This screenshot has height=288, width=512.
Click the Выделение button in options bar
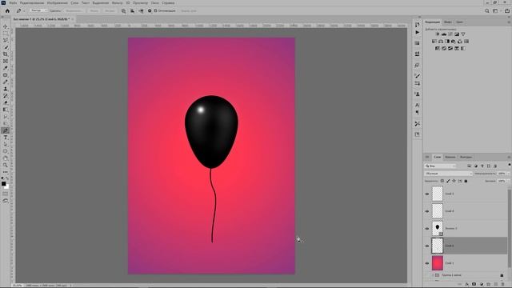pyautogui.click(x=74, y=10)
